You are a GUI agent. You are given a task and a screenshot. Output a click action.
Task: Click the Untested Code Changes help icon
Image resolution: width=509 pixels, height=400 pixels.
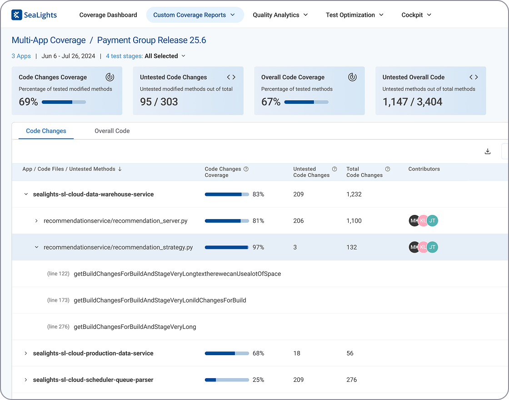334,169
